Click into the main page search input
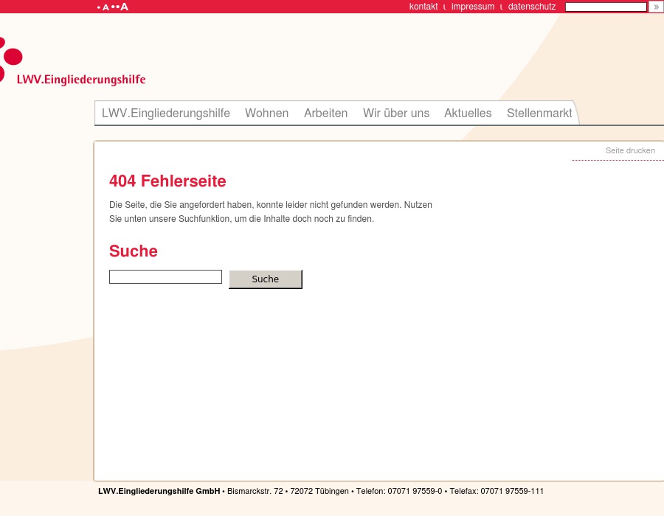Image resolution: width=664 pixels, height=516 pixels. pyautogui.click(x=165, y=276)
